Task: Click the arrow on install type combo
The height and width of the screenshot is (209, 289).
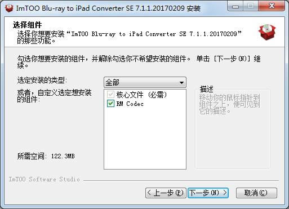Action: pyautogui.click(x=181, y=83)
